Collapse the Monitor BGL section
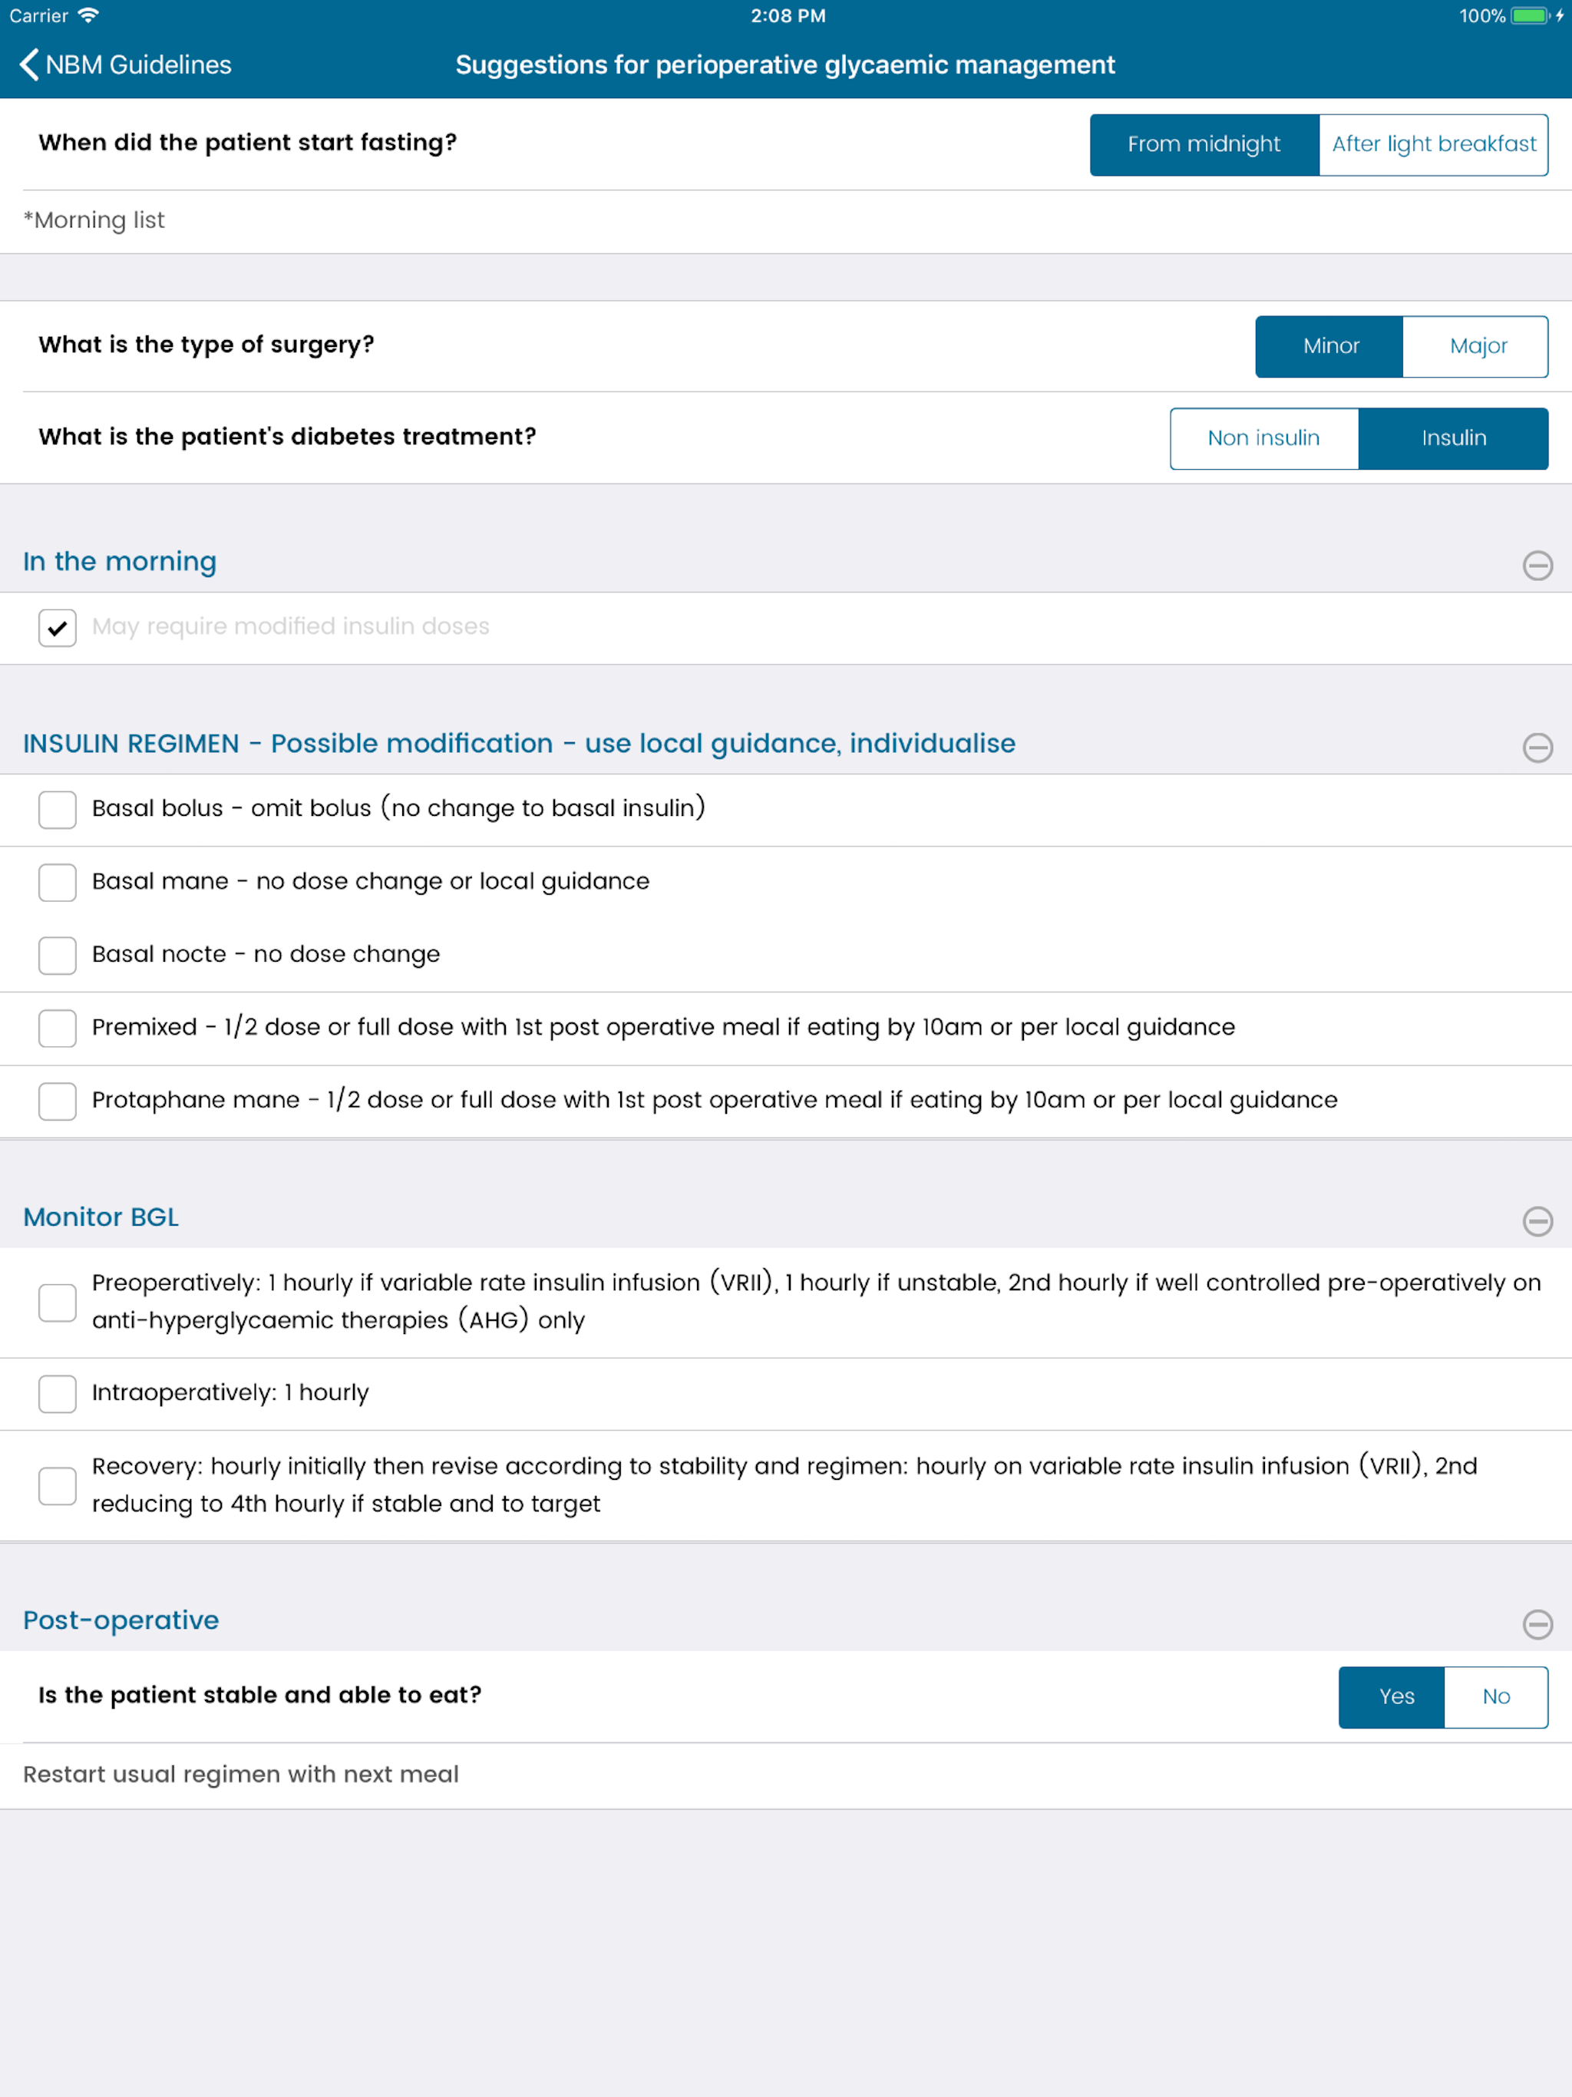1572x2097 pixels. coord(1536,1221)
